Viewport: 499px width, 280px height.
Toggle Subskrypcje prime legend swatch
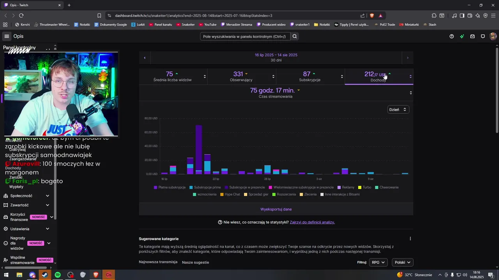(x=191, y=187)
